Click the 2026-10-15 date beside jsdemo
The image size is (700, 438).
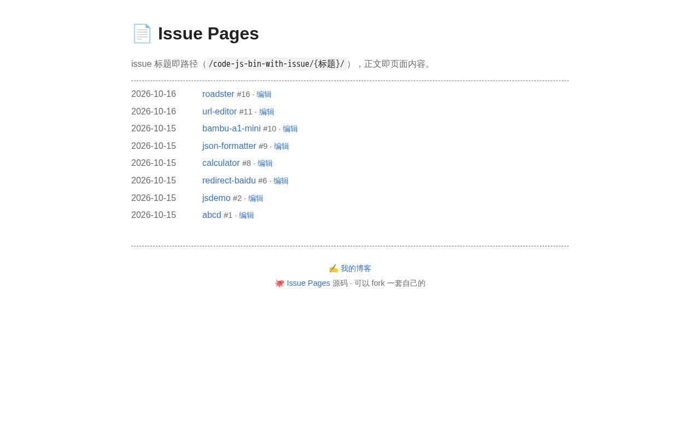154,198
